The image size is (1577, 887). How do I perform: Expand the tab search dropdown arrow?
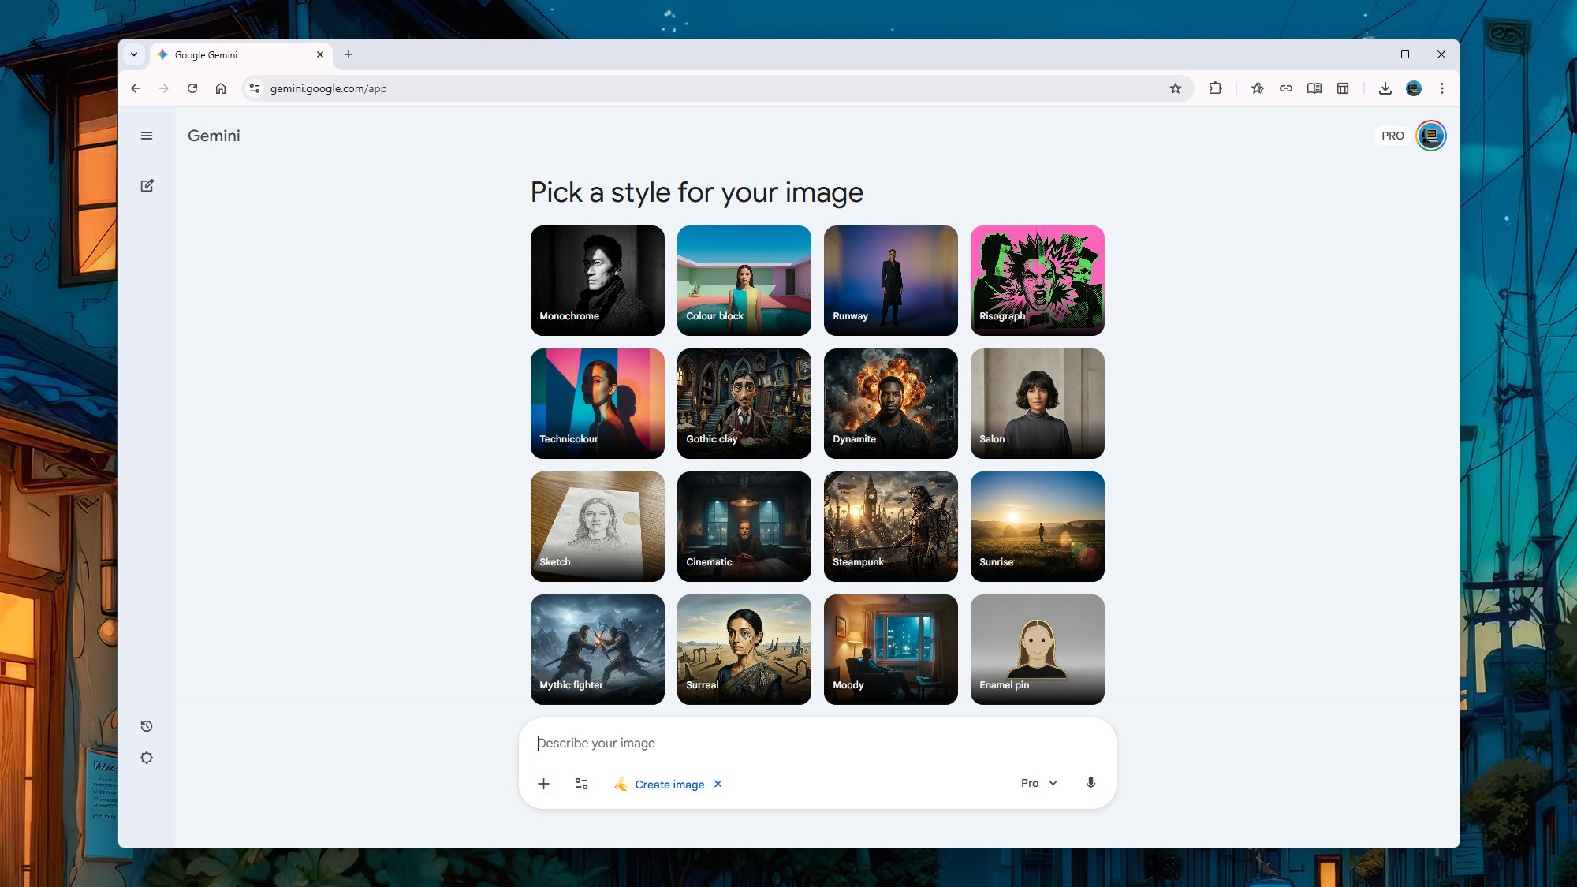click(134, 54)
